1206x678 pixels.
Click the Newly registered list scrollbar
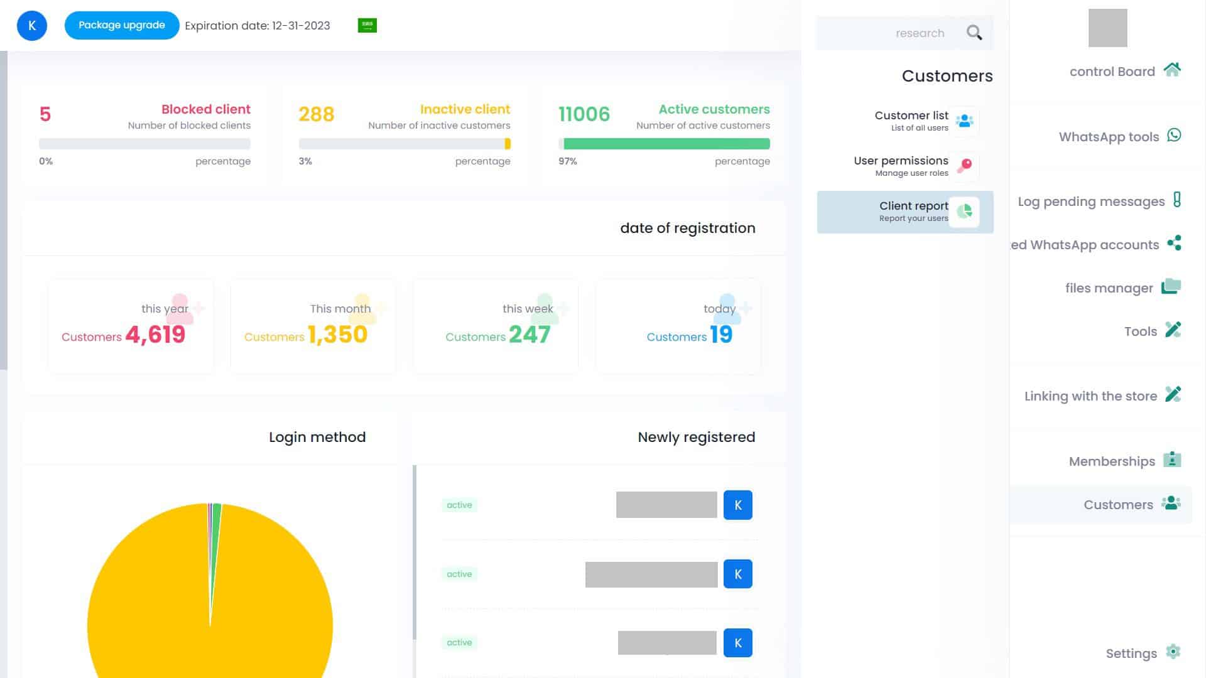(415, 552)
